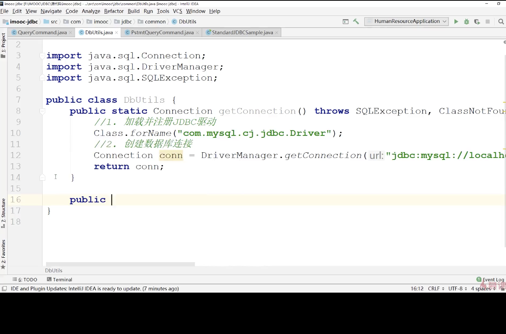Open the 7: Structure tool window
506x334 pixels.
pos(3,213)
